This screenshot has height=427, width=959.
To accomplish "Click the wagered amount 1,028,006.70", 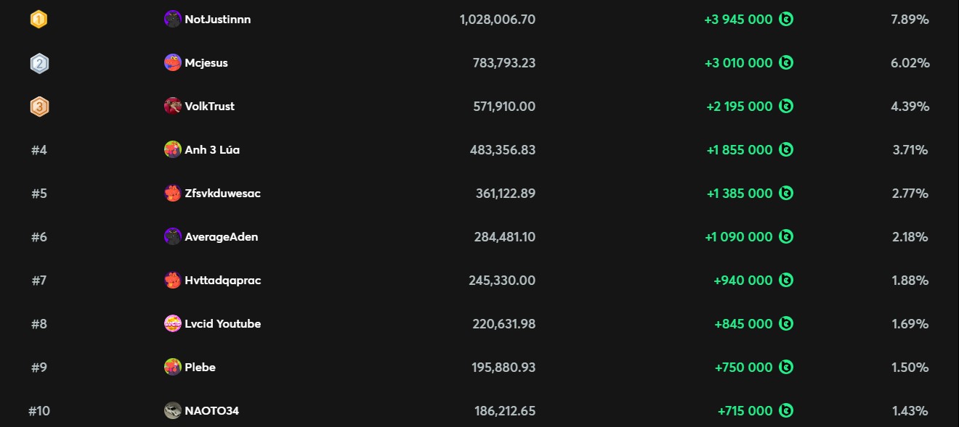I will click(498, 20).
